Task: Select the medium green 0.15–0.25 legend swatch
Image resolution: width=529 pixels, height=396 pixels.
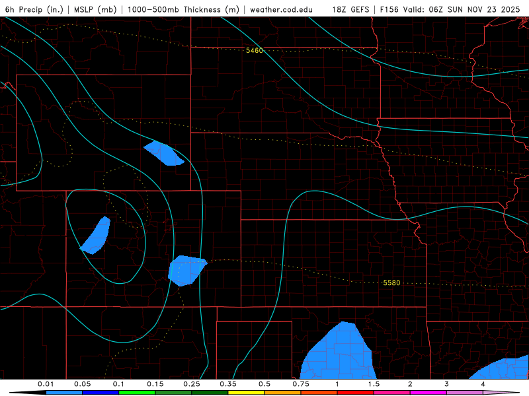Action: 173,393
